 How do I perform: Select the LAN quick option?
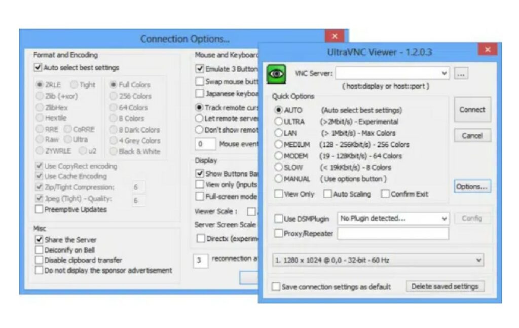(279, 133)
